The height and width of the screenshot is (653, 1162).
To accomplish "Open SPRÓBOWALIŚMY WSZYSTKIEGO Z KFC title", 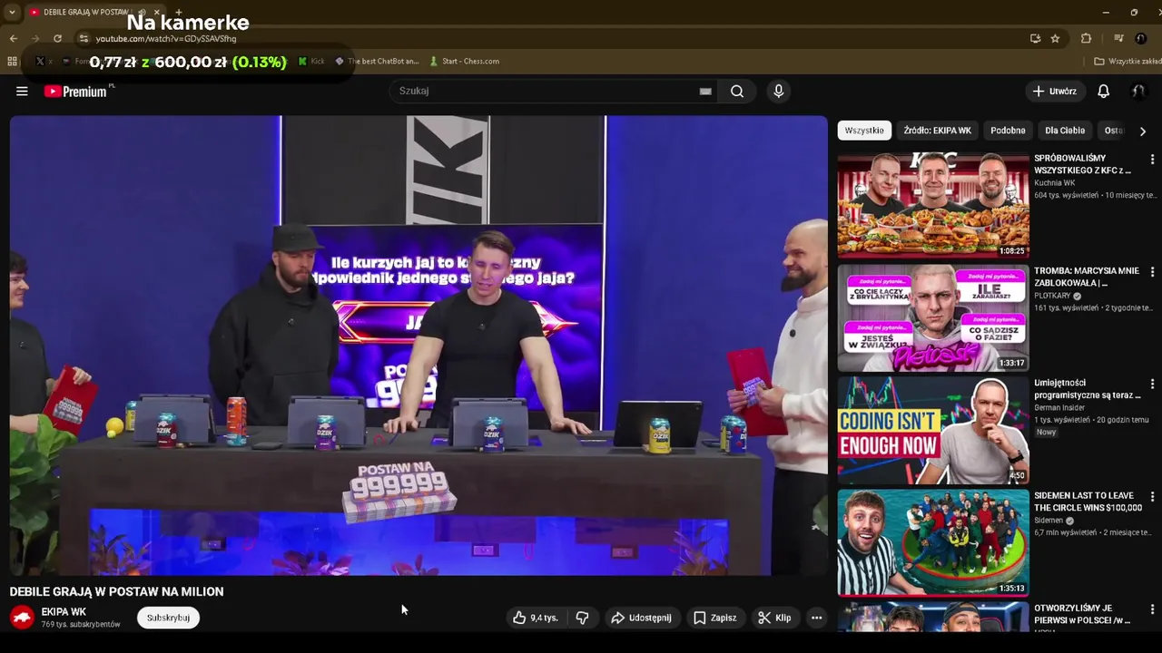I will [x=1082, y=164].
